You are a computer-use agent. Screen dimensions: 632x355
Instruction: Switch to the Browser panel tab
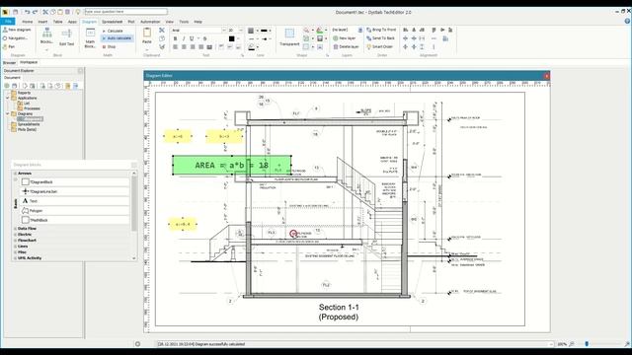(9, 63)
